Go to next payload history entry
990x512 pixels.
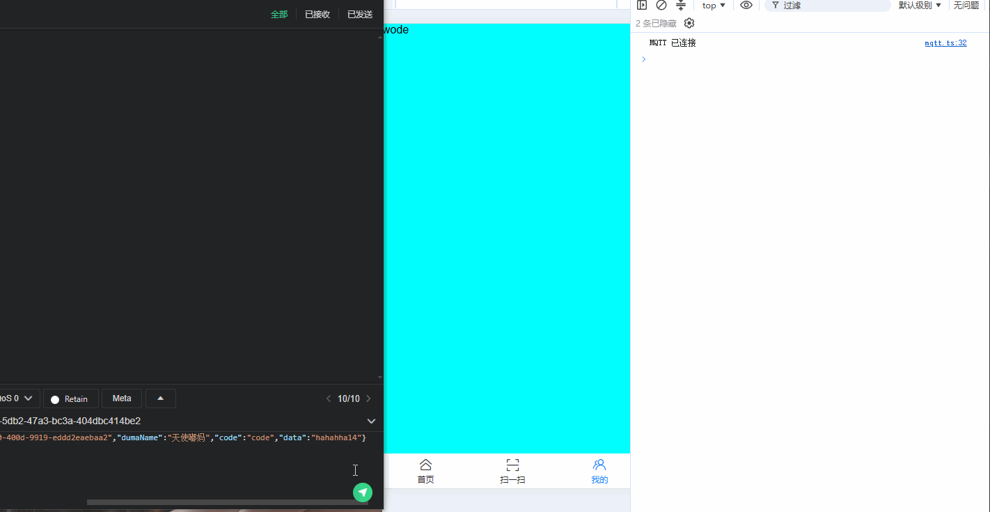[x=369, y=398]
